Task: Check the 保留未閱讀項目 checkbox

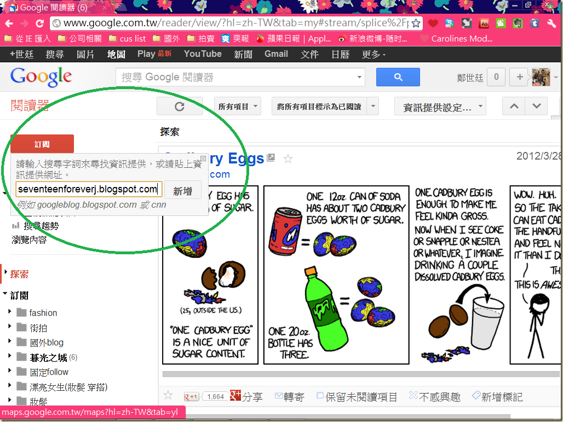Action: tap(320, 396)
